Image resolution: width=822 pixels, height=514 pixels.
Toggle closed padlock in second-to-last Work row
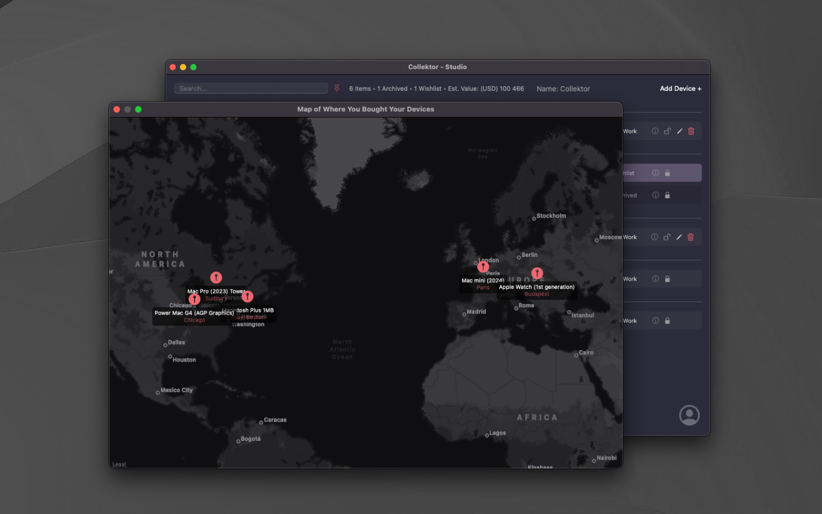(667, 279)
